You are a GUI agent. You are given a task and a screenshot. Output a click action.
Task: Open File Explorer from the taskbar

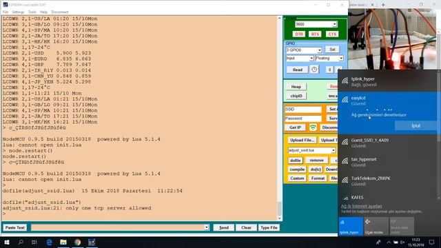63,242
